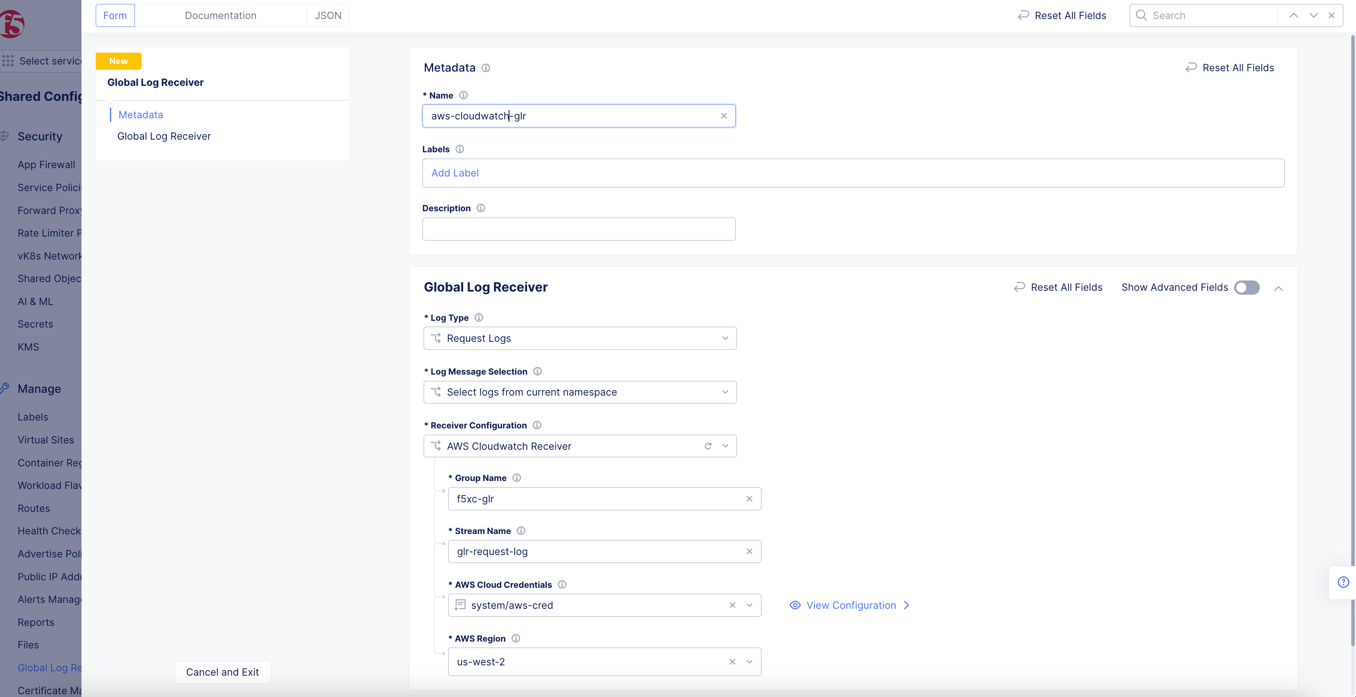Clear the Group Name field value
Screen dimensions: 1356x697
pyautogui.click(x=749, y=498)
